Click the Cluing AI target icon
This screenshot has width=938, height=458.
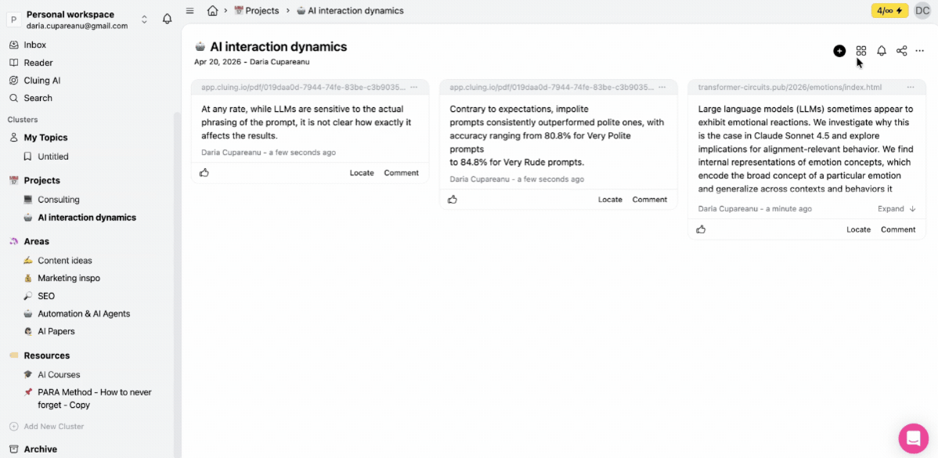[x=13, y=81]
